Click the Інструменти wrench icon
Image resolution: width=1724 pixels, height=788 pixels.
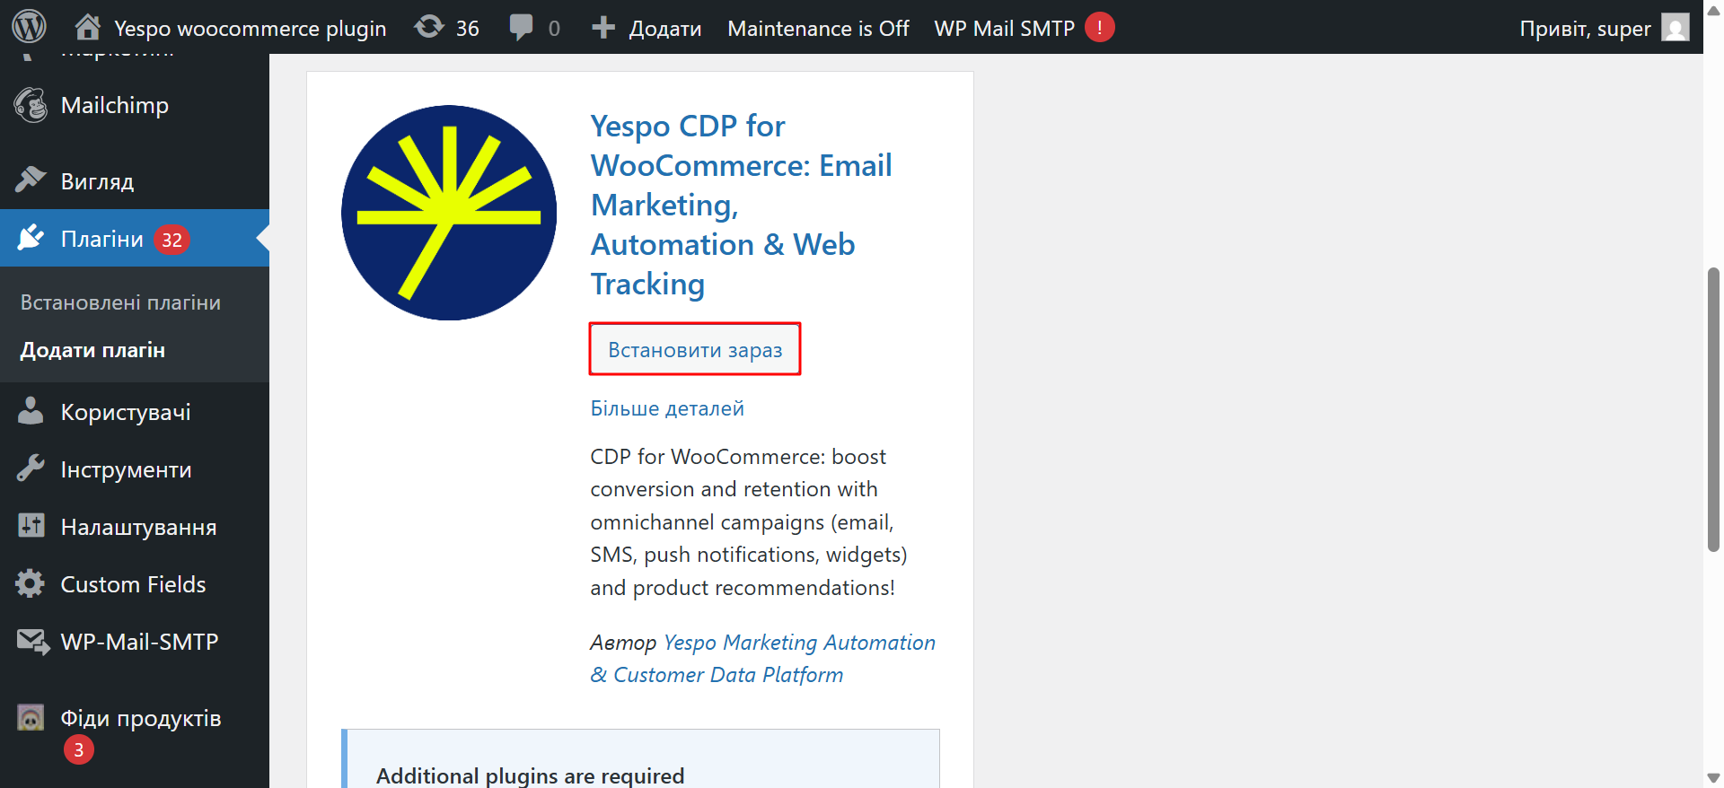pos(31,468)
